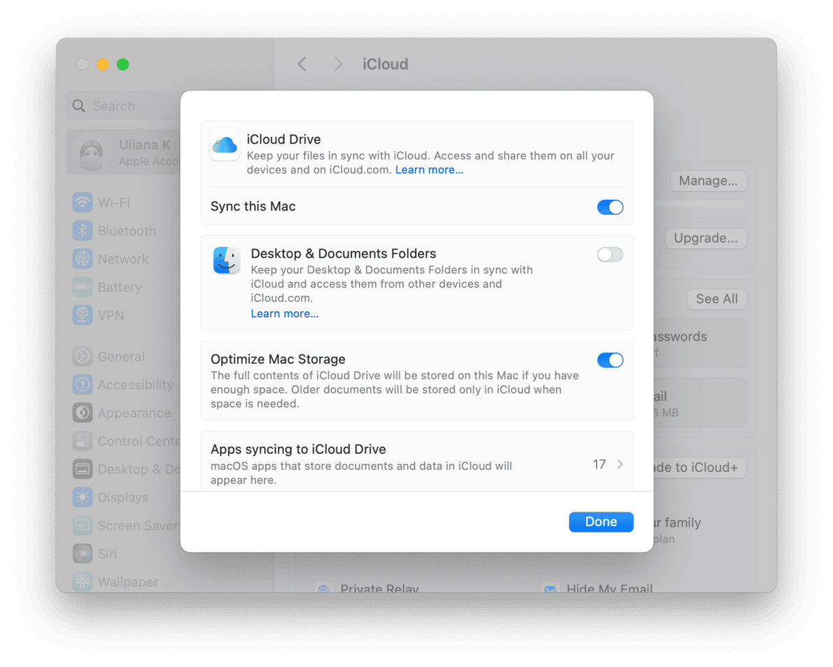Image resolution: width=833 pixels, height=667 pixels.
Task: Open Bluetooth settings via its icon
Action: (x=82, y=231)
